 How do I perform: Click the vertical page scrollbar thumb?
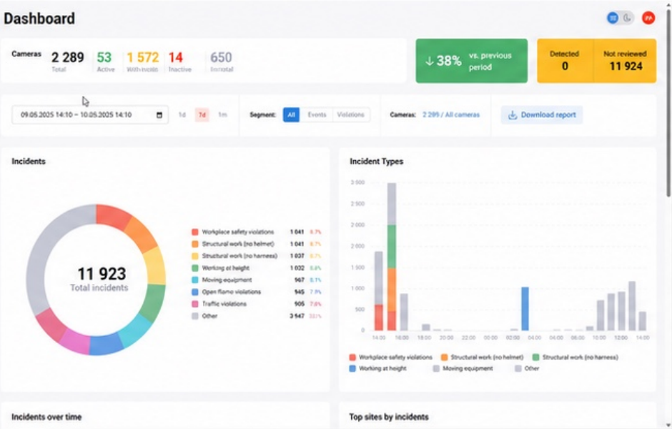(668, 102)
